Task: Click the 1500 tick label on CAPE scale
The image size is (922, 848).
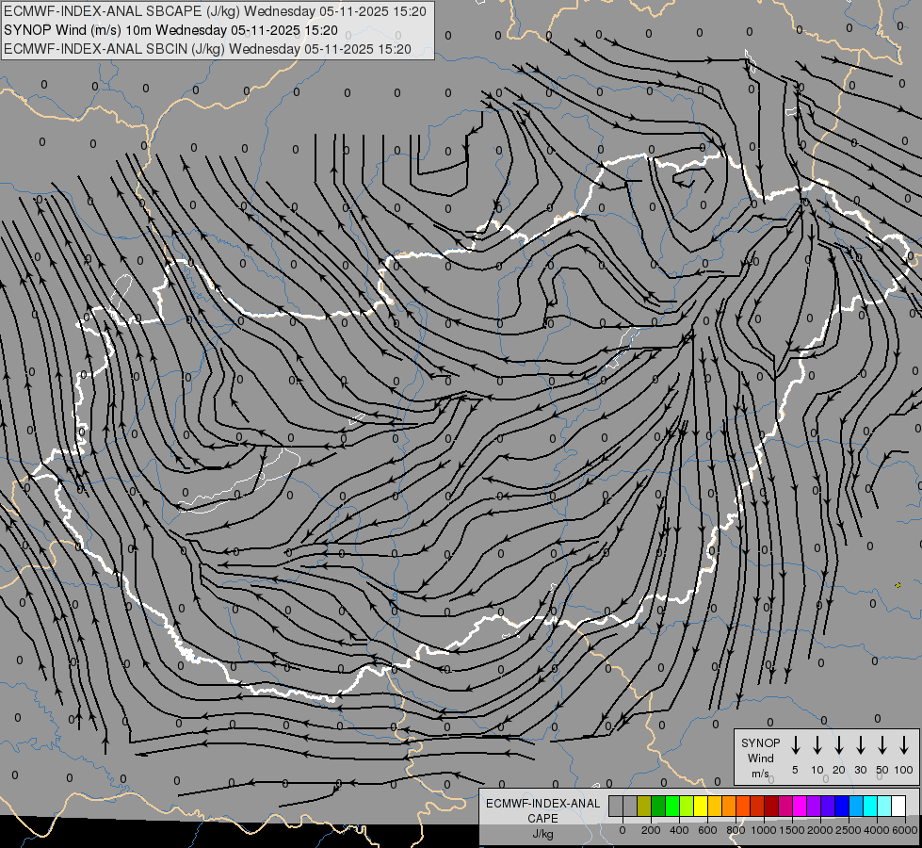Action: pyautogui.click(x=792, y=830)
